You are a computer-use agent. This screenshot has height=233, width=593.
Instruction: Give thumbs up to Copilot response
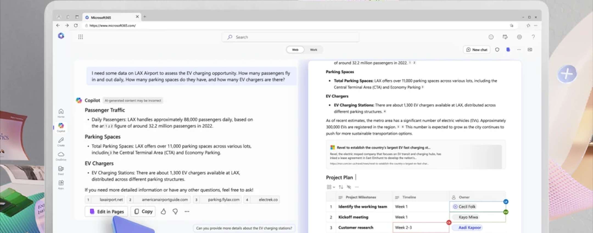click(163, 211)
